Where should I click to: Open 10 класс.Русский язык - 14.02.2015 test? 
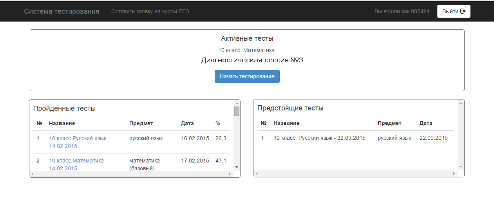79,142
